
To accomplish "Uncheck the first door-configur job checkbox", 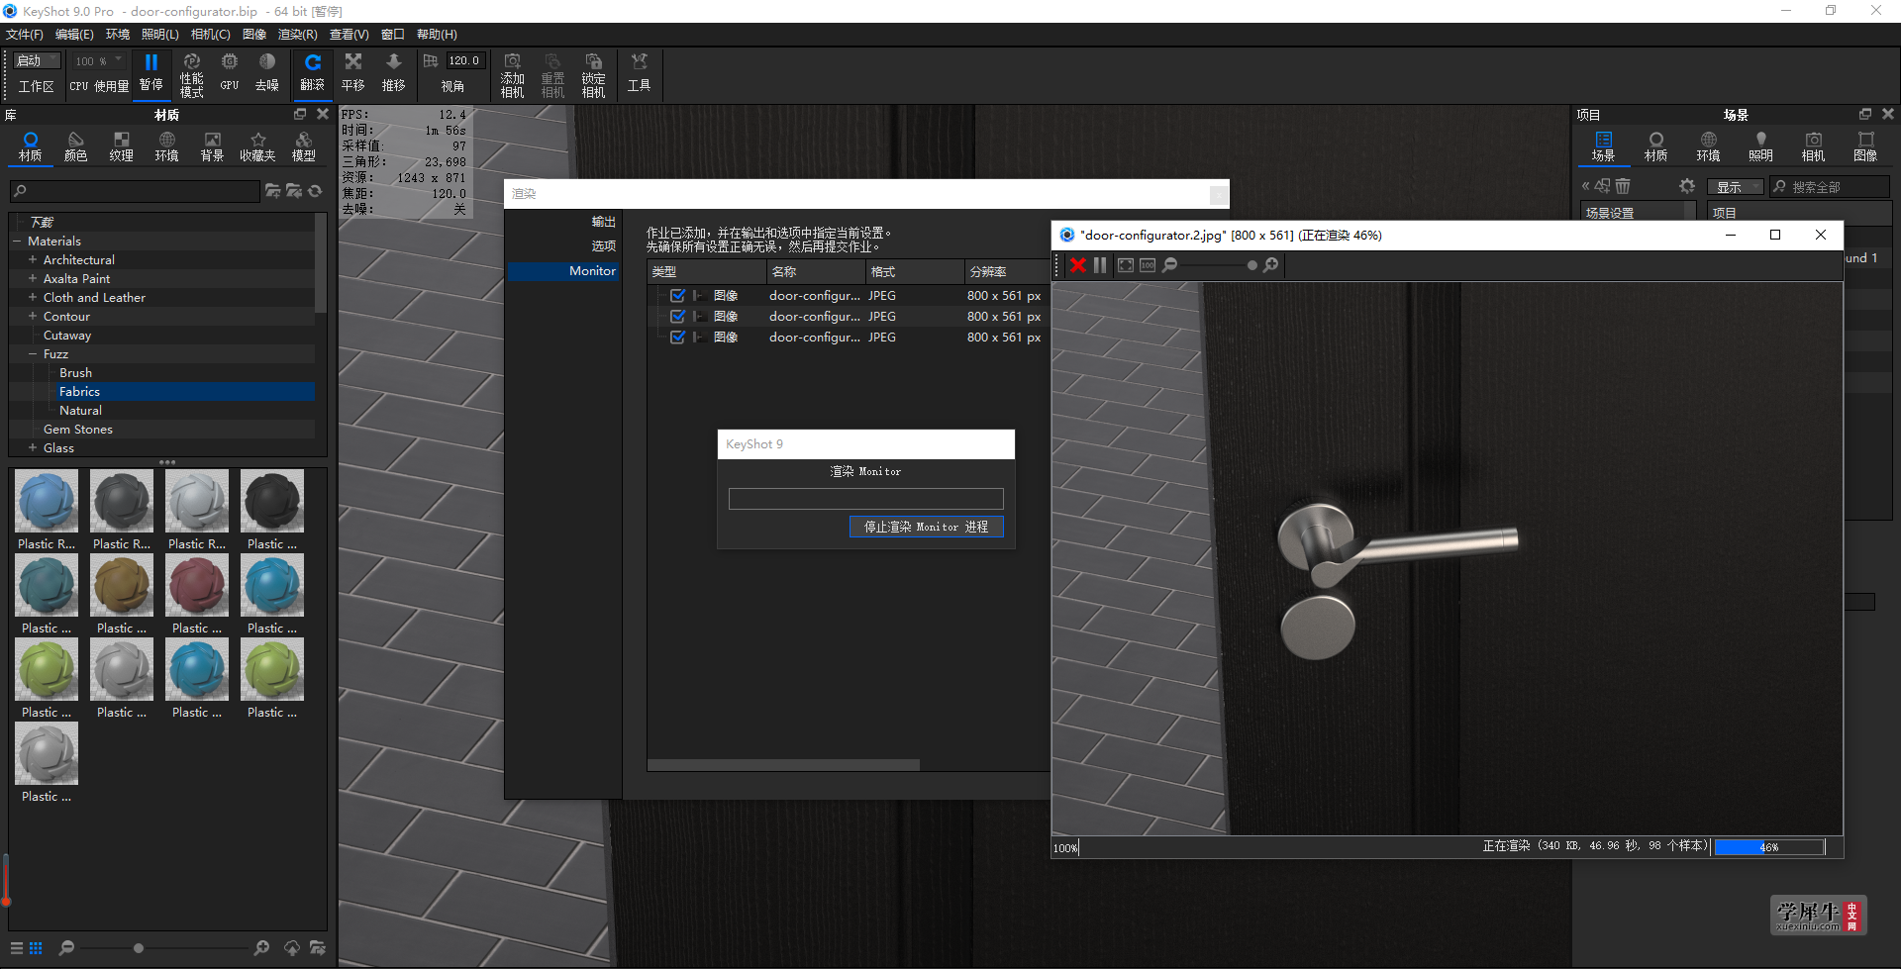I will [x=677, y=296].
